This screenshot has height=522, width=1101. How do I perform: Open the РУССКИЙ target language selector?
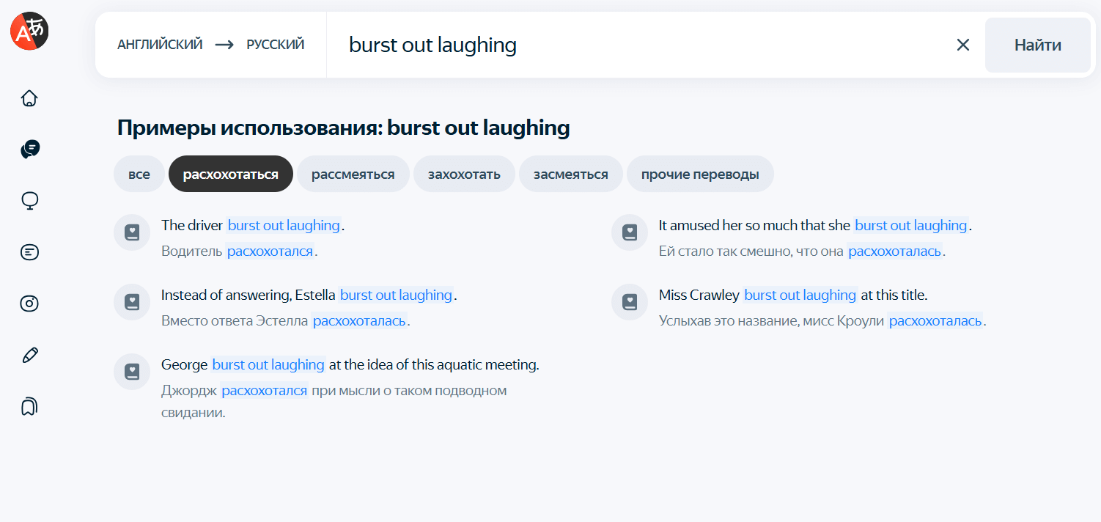[x=275, y=45]
